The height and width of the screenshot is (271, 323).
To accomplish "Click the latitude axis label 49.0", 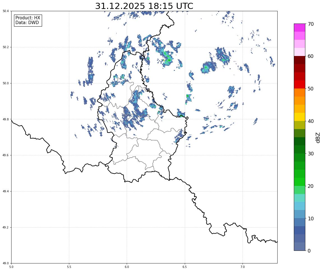I will click(x=6, y=263).
